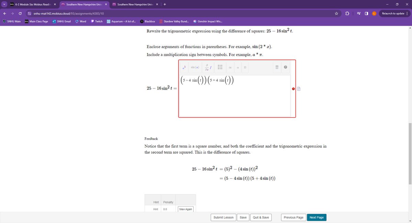The width and height of the screenshot is (412, 223).
Task: Open the calculus derivative palette
Action: click(x=208, y=67)
